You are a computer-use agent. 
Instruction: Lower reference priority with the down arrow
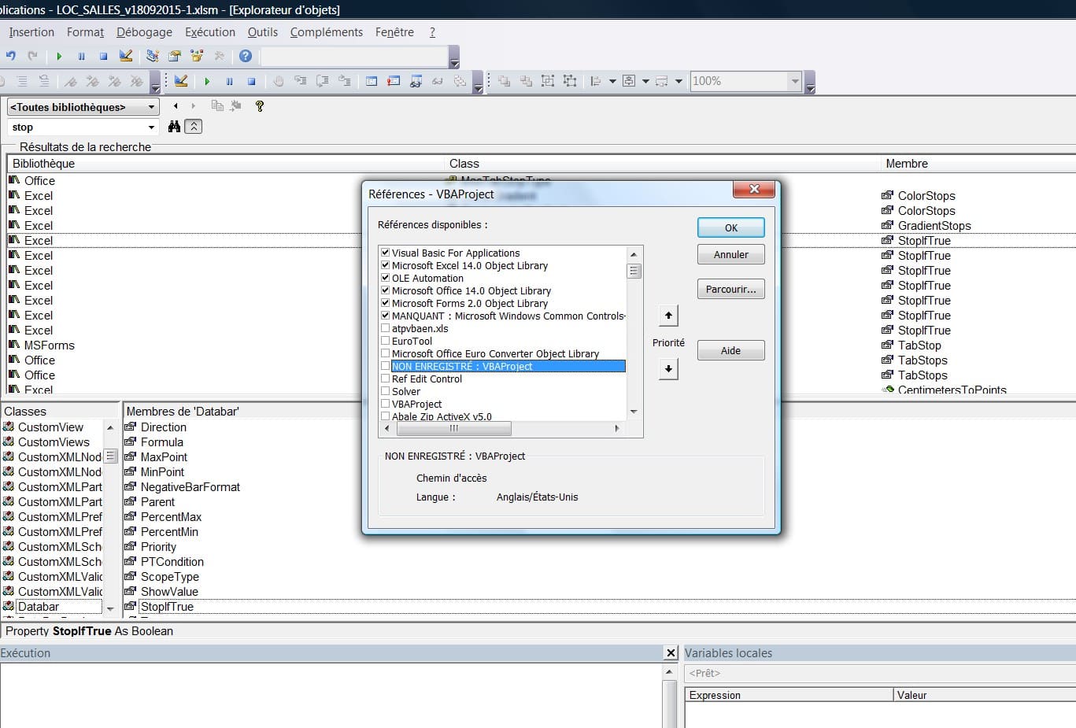pos(668,368)
